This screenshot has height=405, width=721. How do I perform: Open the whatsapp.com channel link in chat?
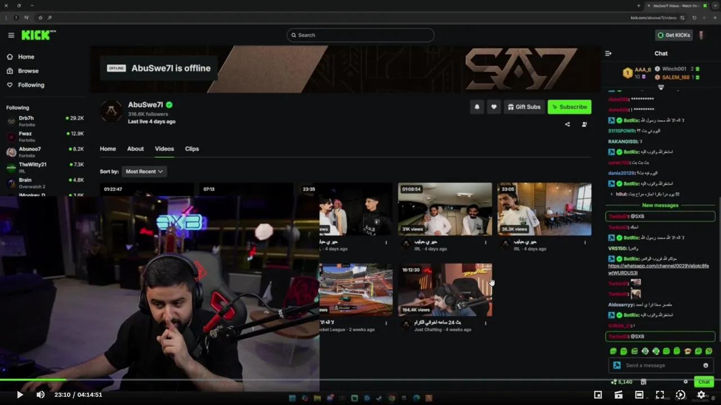click(x=658, y=269)
